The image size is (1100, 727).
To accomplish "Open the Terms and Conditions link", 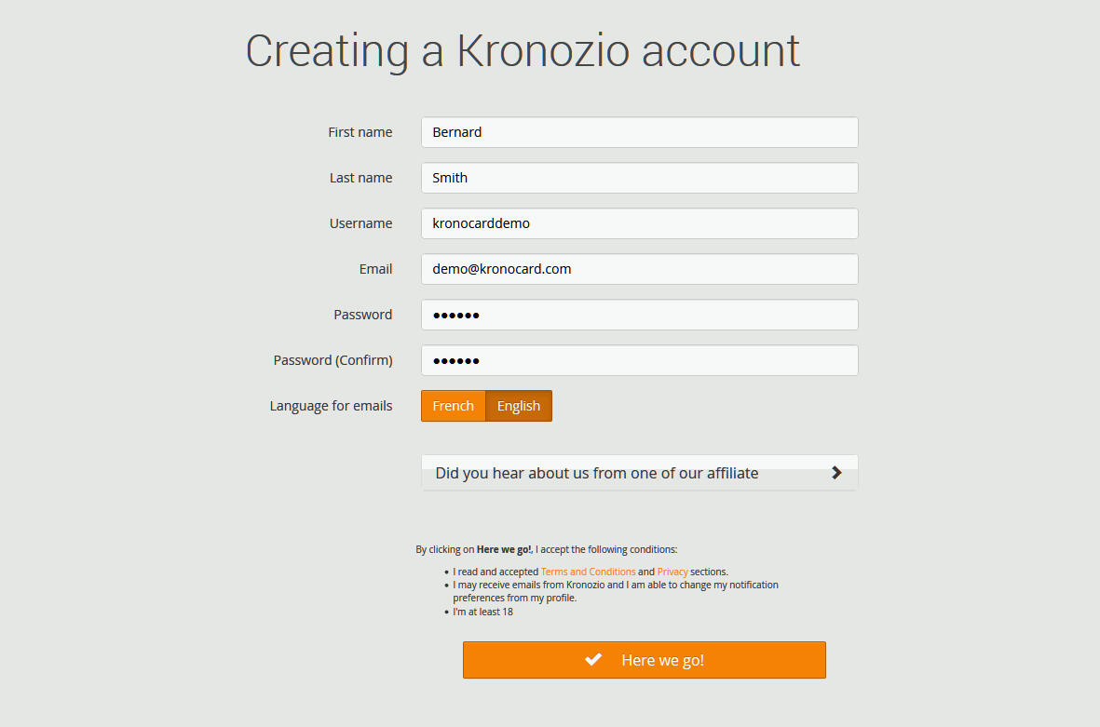I will coord(588,572).
